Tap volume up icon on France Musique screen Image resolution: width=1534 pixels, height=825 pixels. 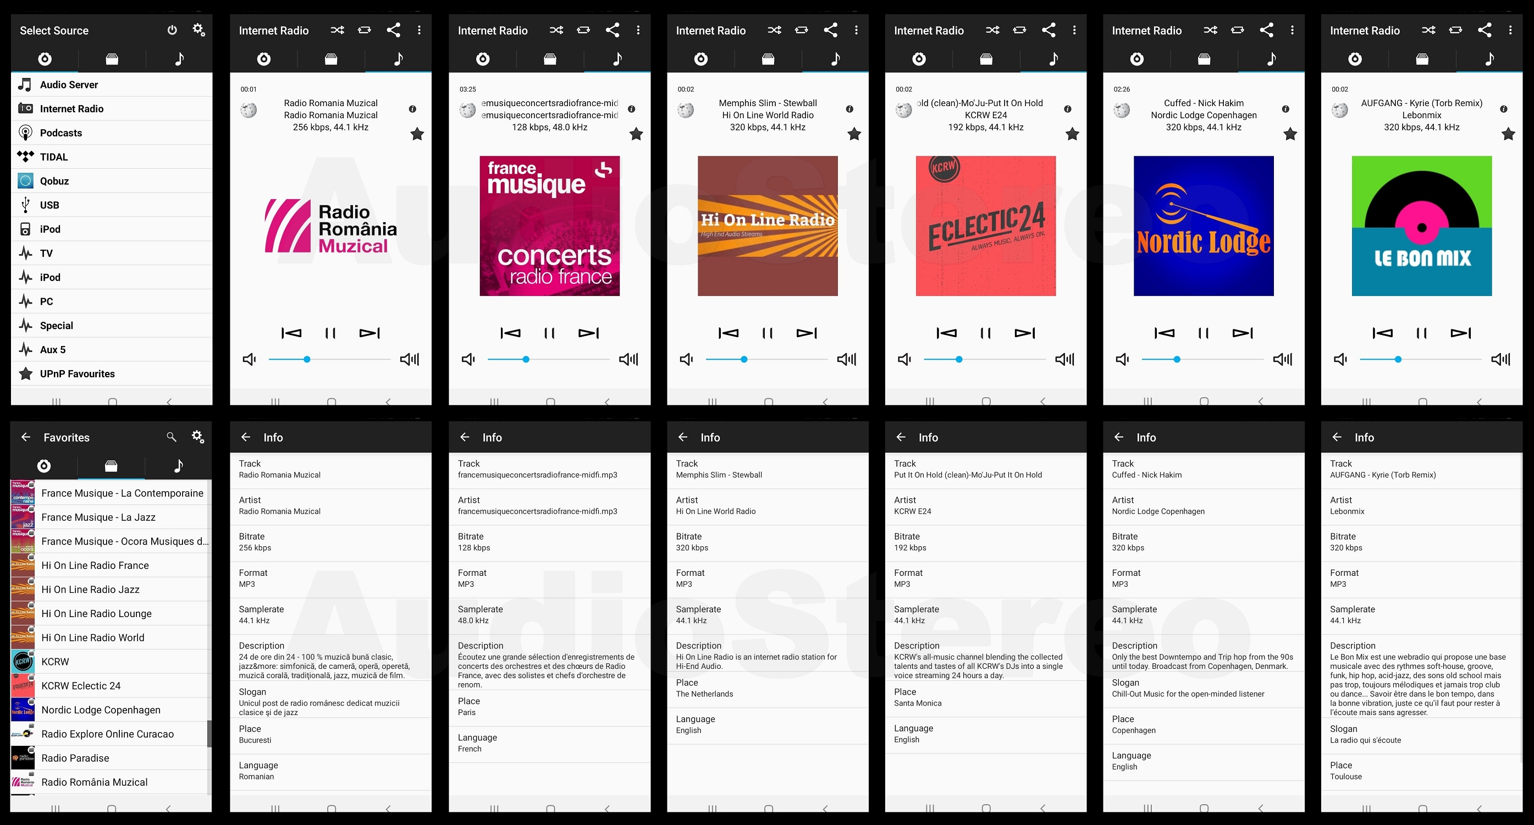[629, 359]
